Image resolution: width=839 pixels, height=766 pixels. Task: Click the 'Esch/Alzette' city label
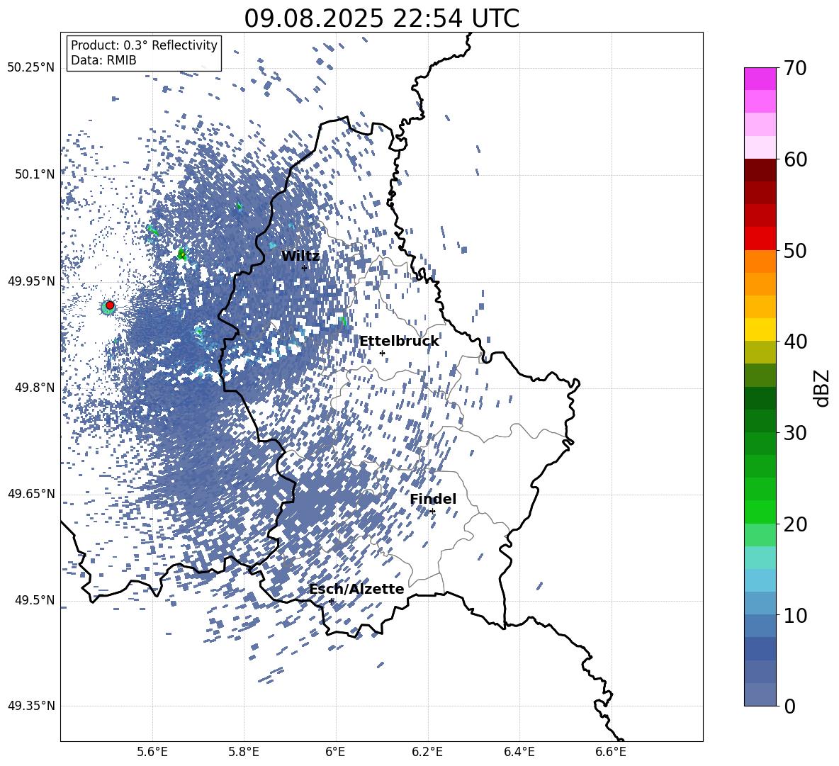point(356,589)
